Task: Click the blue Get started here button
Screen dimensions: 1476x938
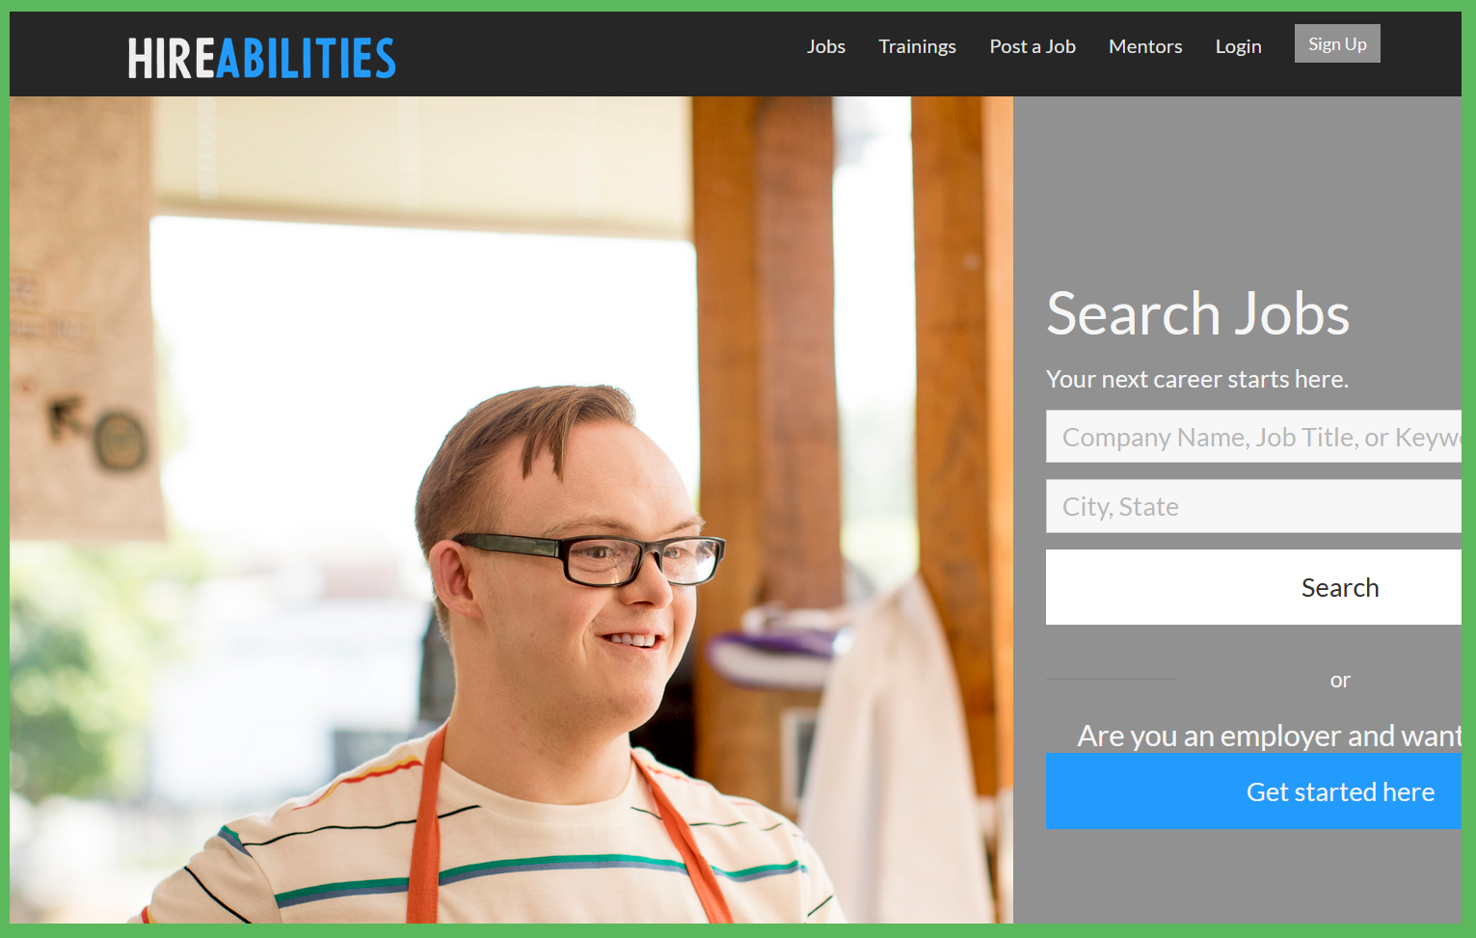Action: click(x=1253, y=791)
